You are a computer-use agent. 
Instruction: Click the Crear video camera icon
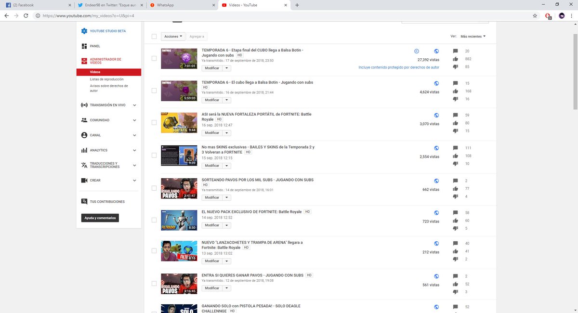[84, 180]
